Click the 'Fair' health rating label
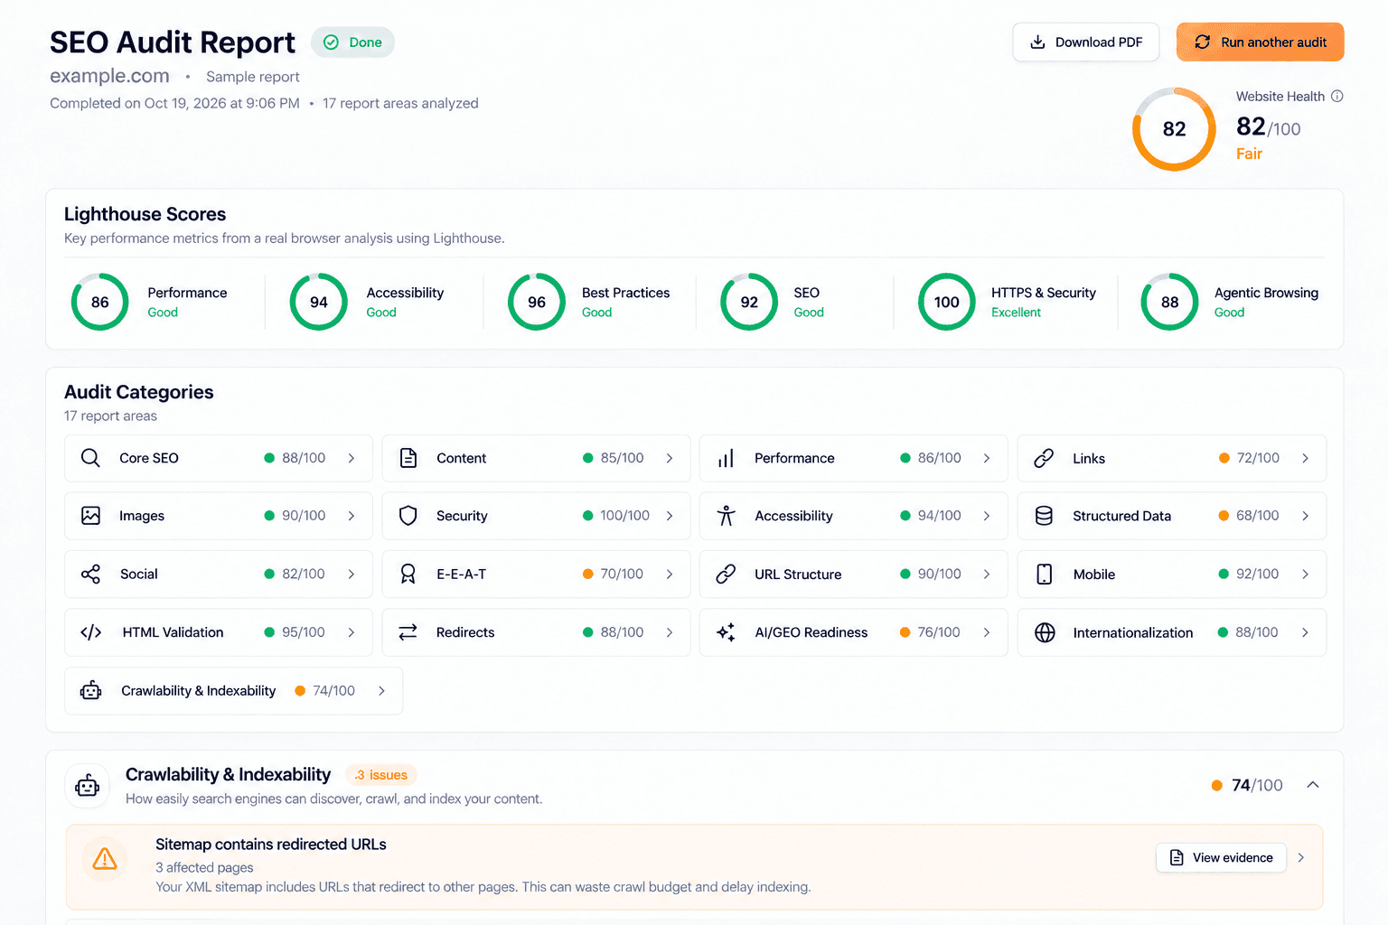 coord(1249,154)
